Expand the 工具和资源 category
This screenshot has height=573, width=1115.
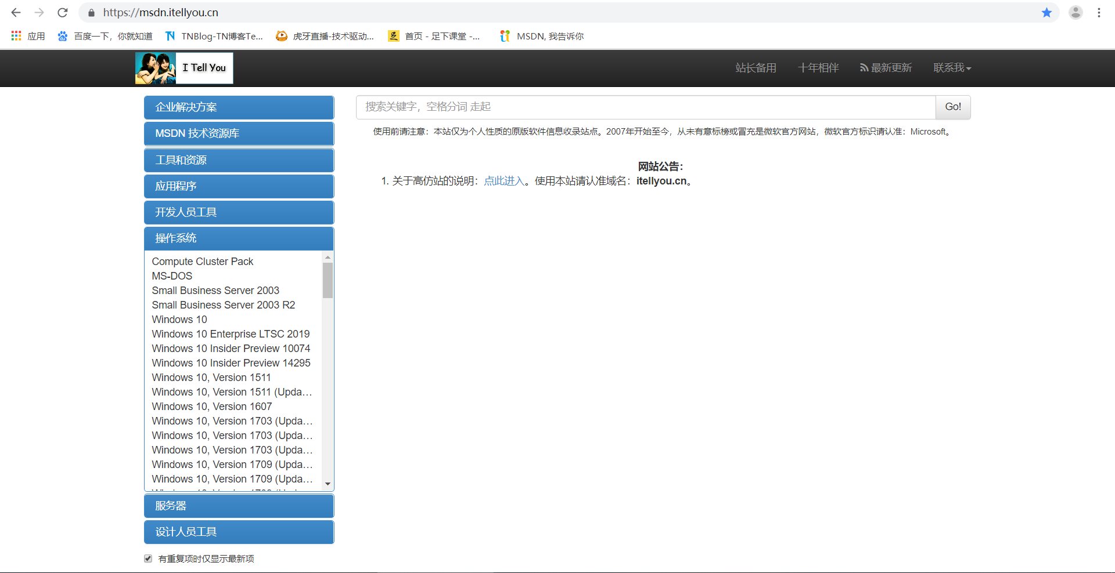pos(239,160)
